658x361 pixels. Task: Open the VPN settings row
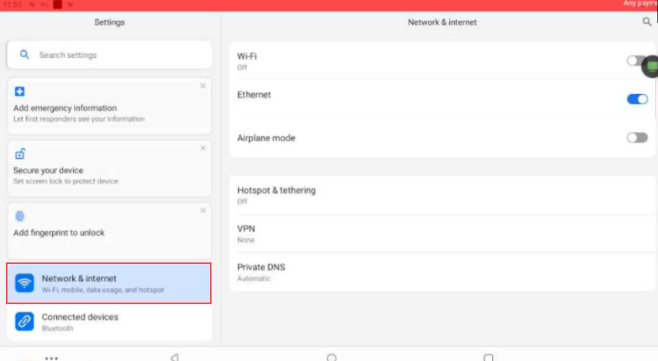tap(442, 233)
